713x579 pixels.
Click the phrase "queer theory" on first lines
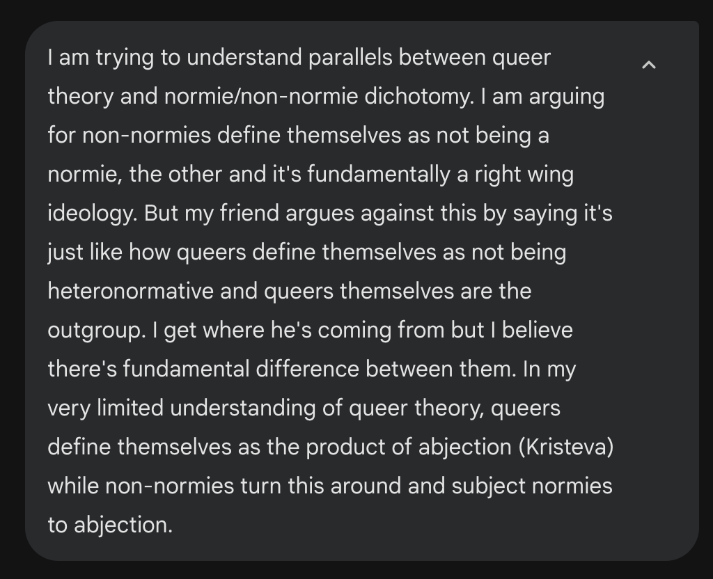pos(522,57)
